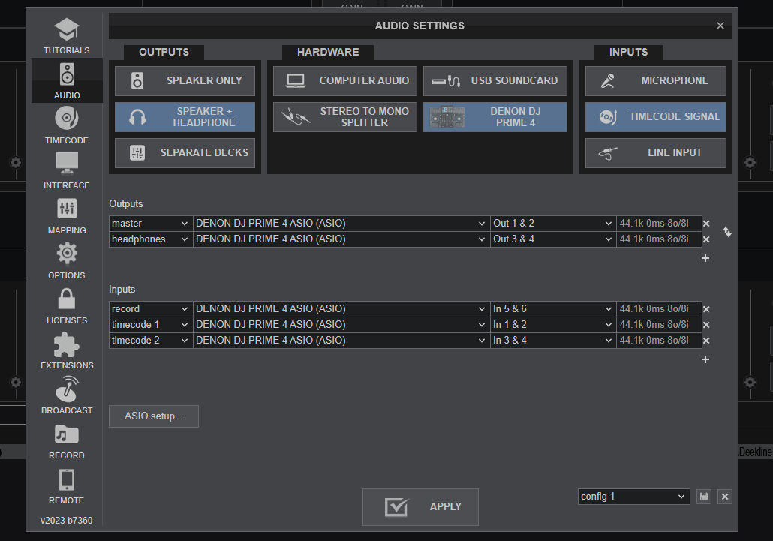
Task: Open the Options gear section
Action: click(x=67, y=260)
